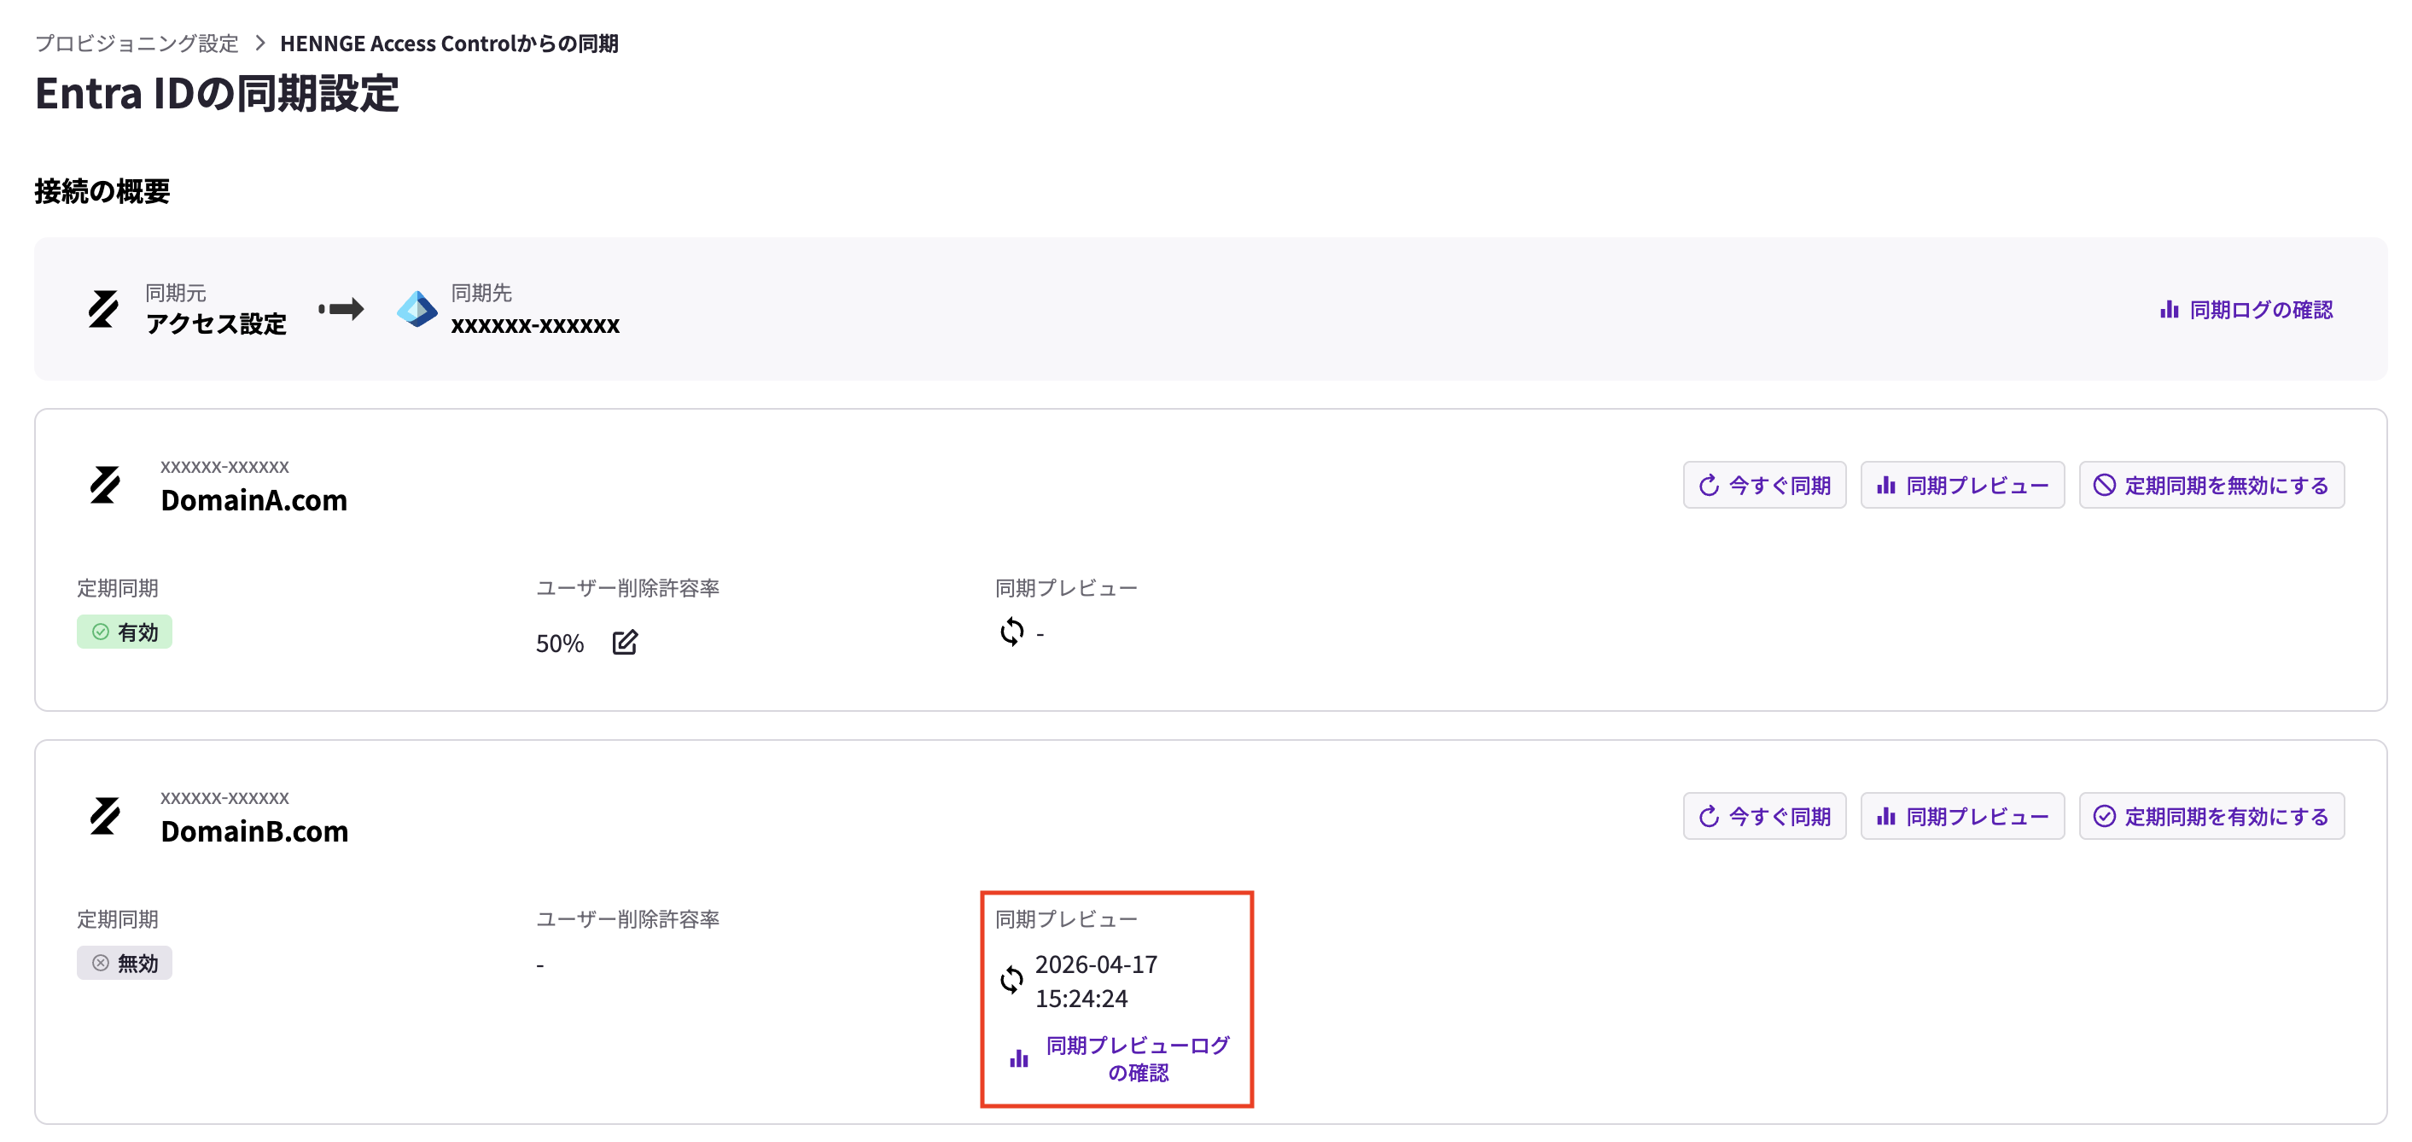Click 定期同期を無効にする for DomainA.com
Image resolution: width=2412 pixels, height=1142 pixels.
2211,485
